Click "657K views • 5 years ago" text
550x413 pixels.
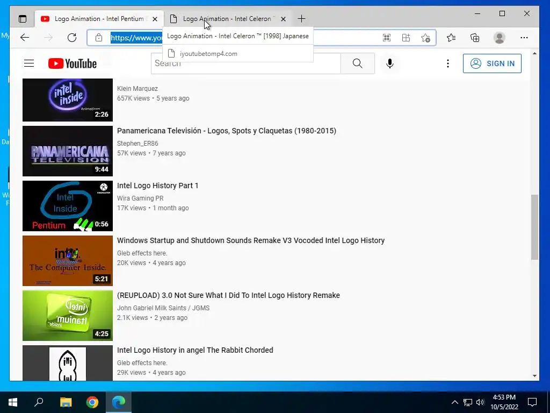point(153,98)
